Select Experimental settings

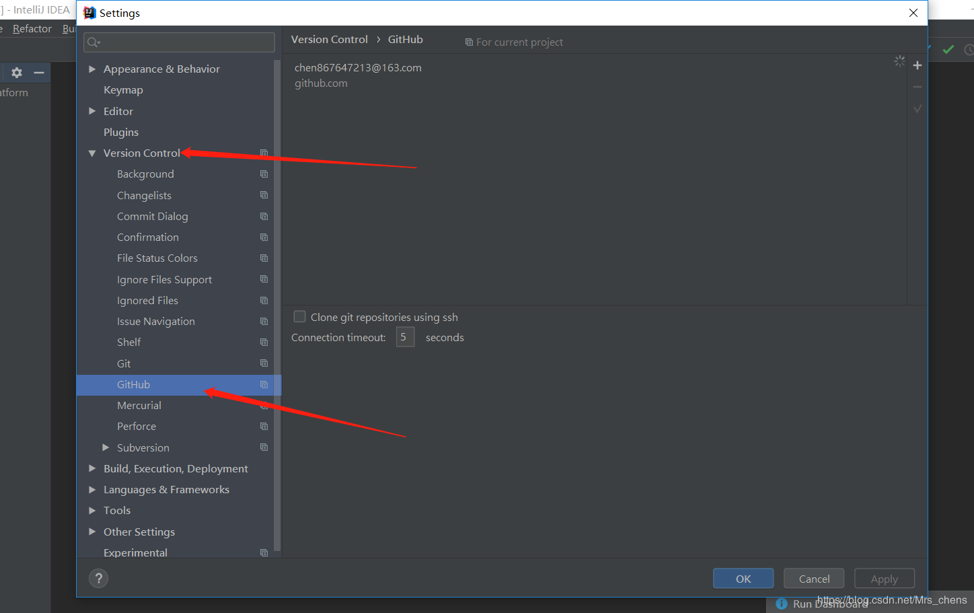tap(135, 552)
